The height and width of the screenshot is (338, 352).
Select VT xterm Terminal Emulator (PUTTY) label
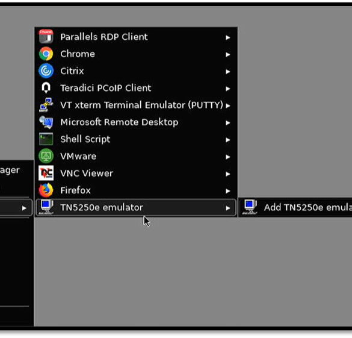click(x=141, y=105)
